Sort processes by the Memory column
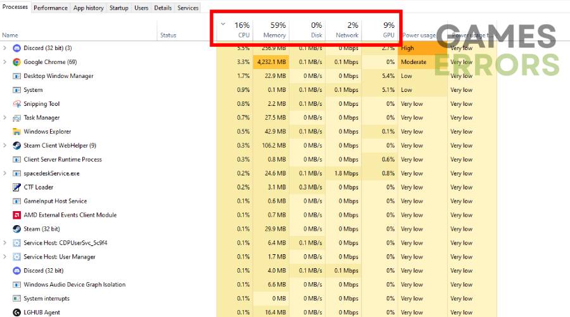 coord(274,30)
